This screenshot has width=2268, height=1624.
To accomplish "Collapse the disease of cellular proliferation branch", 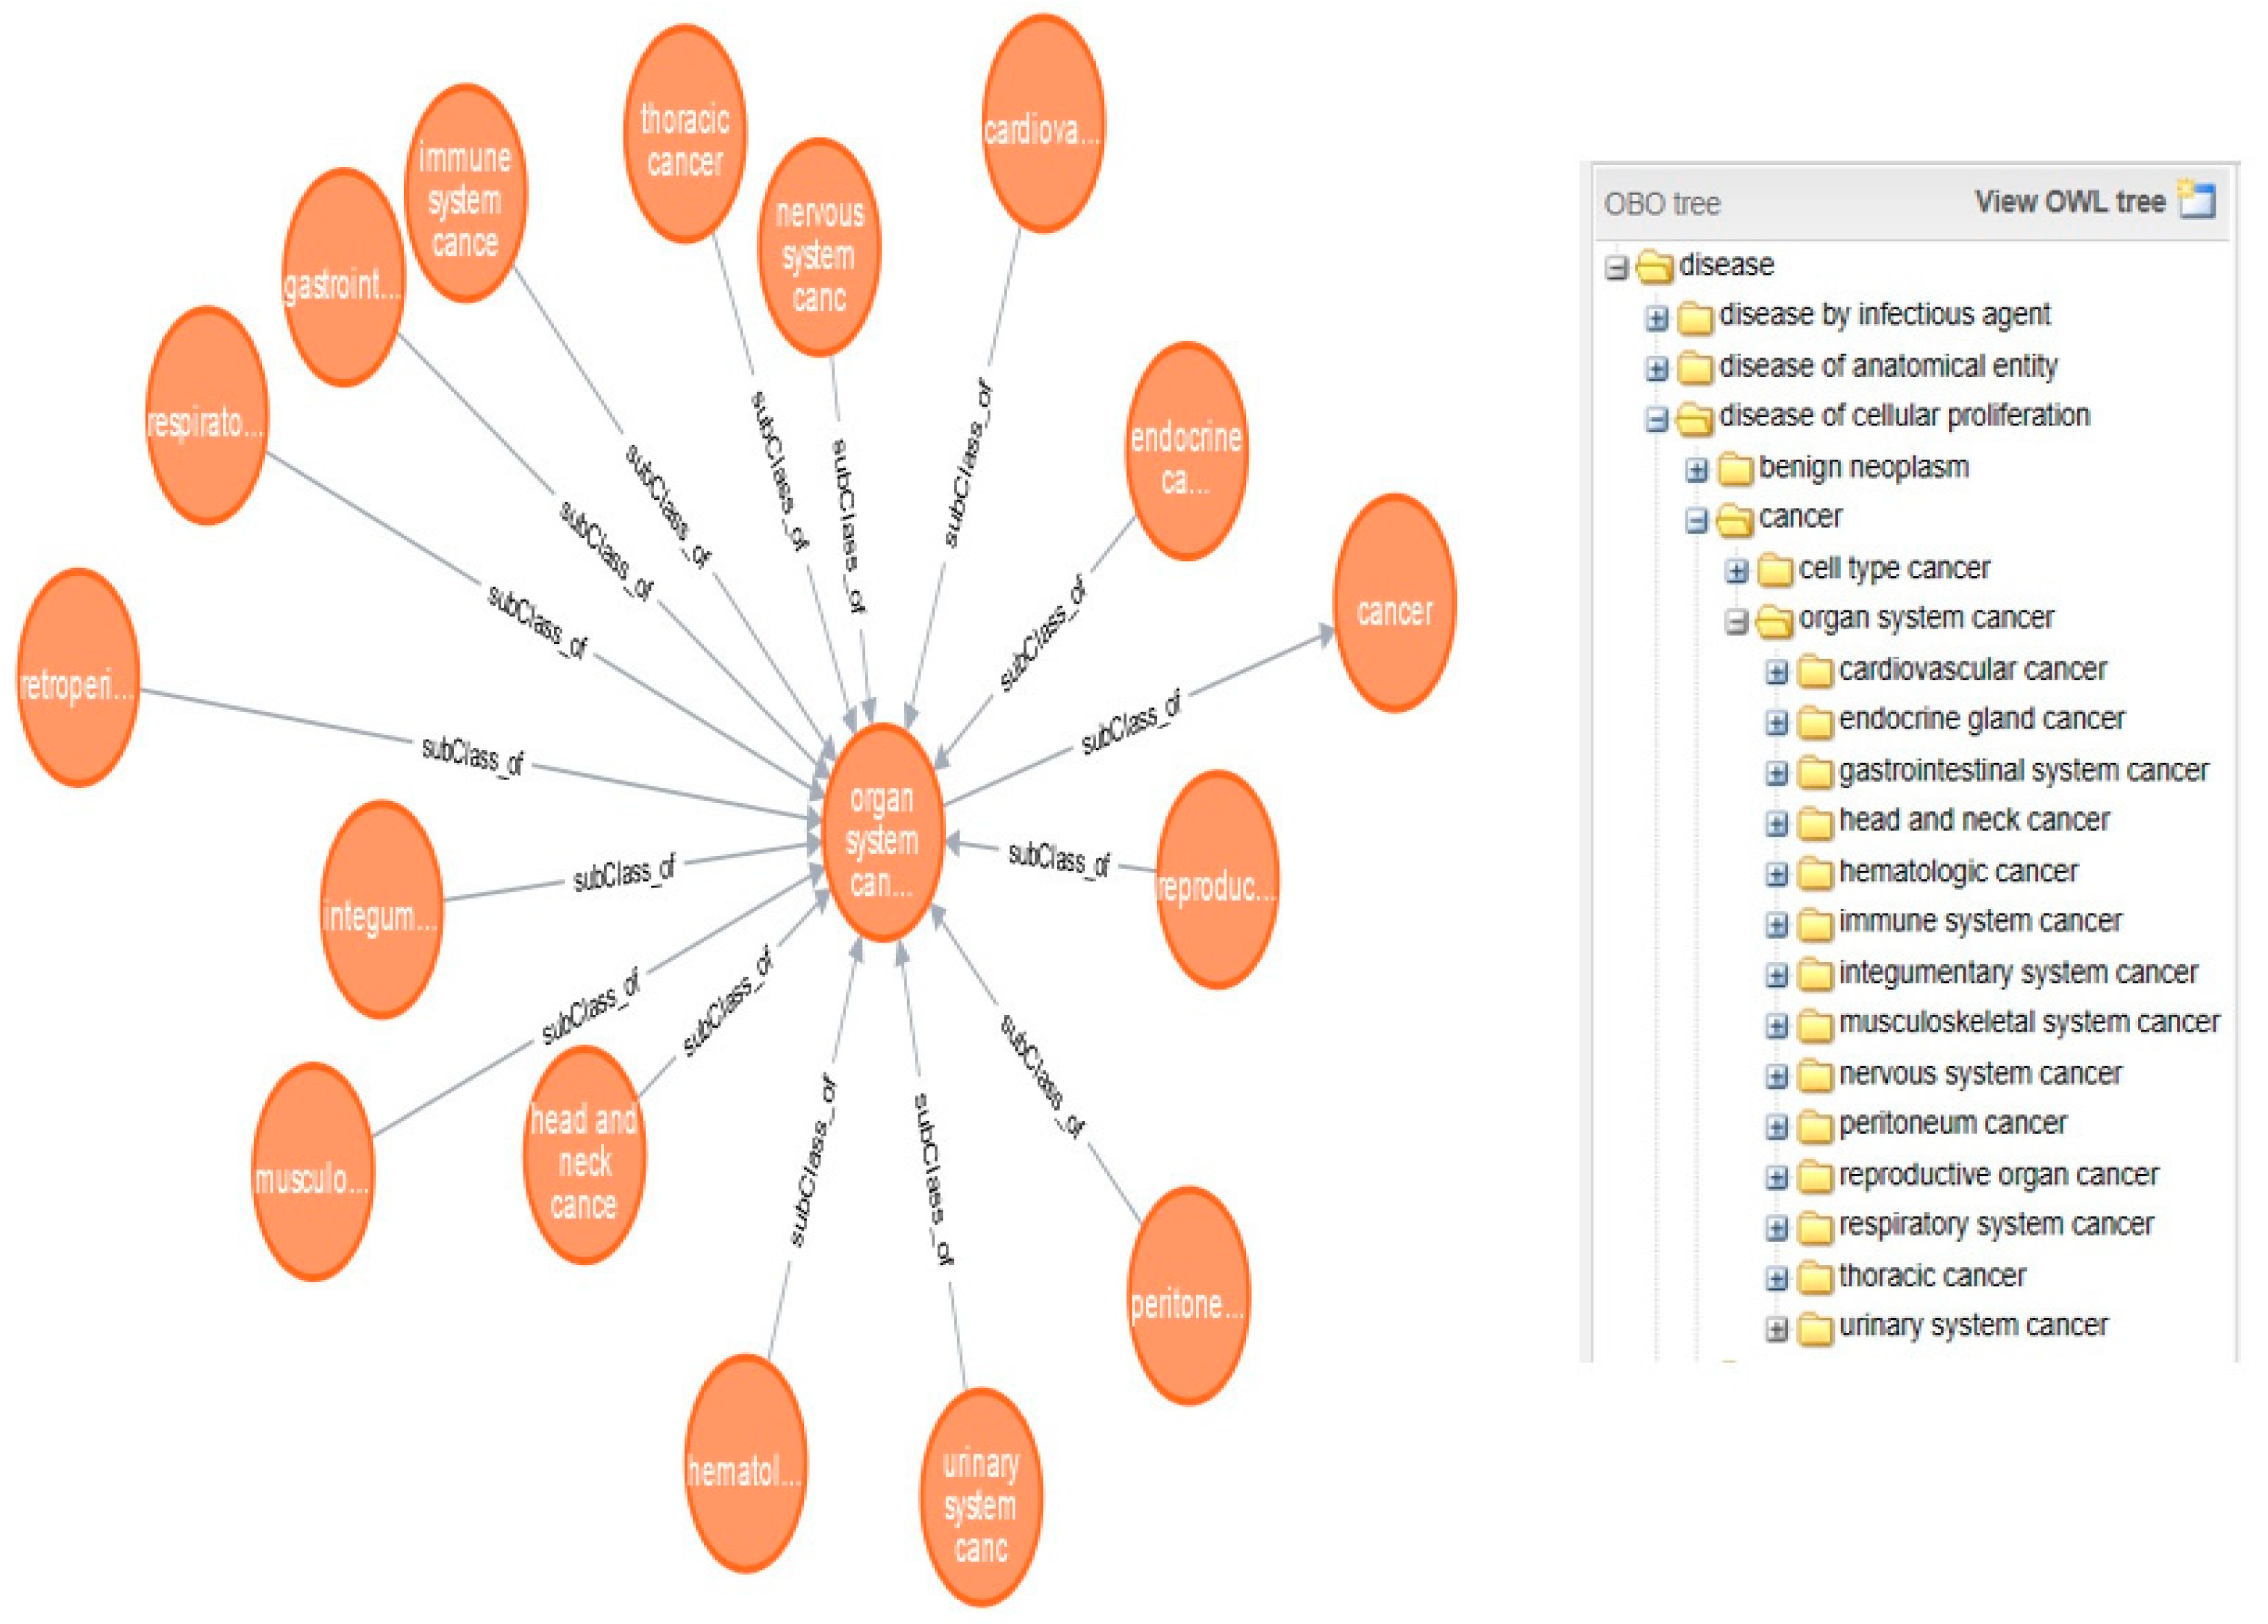I will (1657, 419).
